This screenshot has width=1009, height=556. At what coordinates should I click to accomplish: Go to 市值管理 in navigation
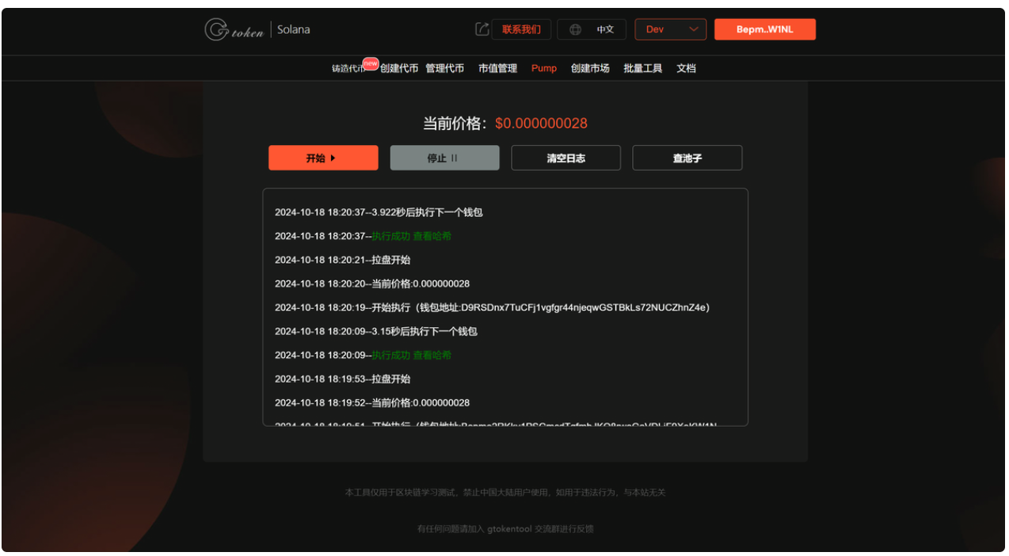[497, 68]
